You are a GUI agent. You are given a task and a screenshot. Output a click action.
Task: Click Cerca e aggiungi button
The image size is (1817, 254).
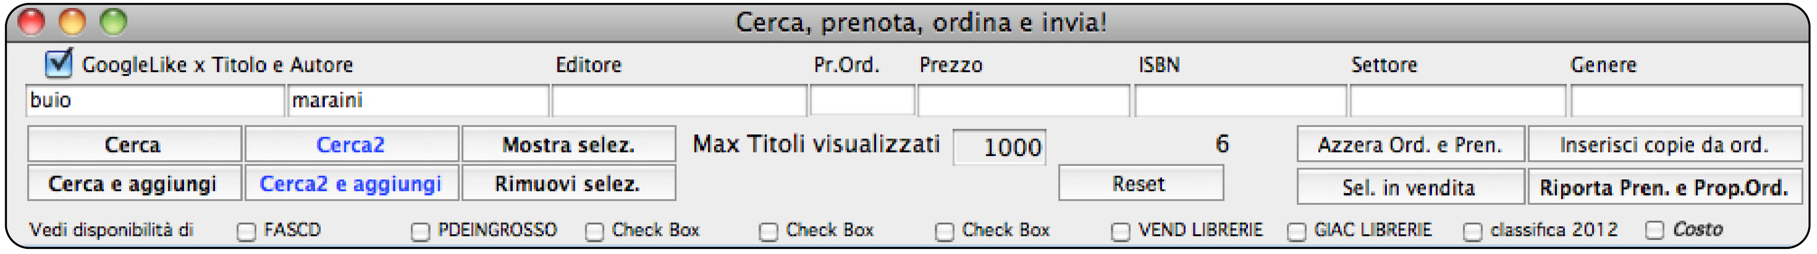pos(134,183)
